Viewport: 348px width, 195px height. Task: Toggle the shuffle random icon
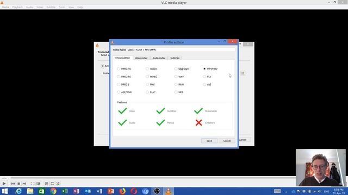(58, 184)
